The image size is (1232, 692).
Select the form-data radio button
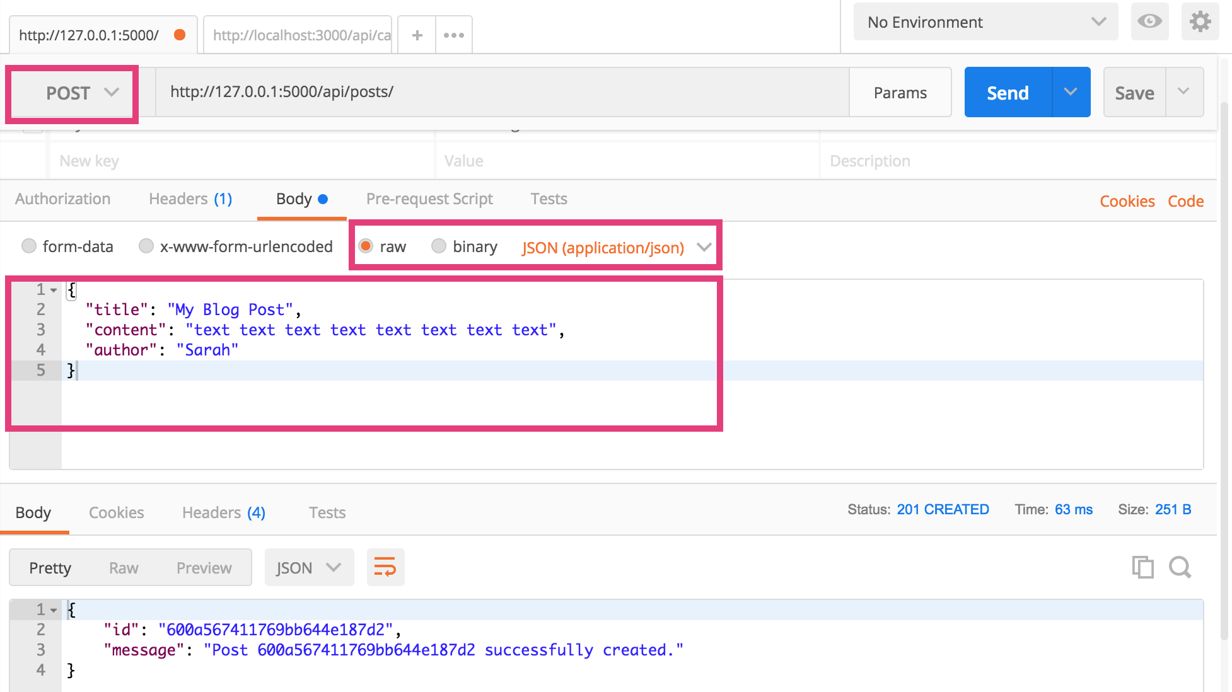[x=29, y=246]
